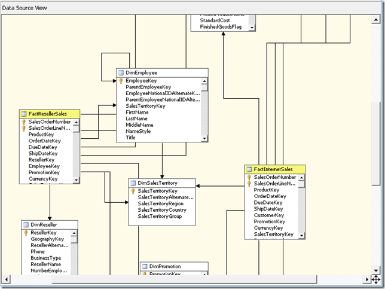Screen dimensions: 385x289
Task: Click the DimSalesTerritory table icon
Action: 133,183
